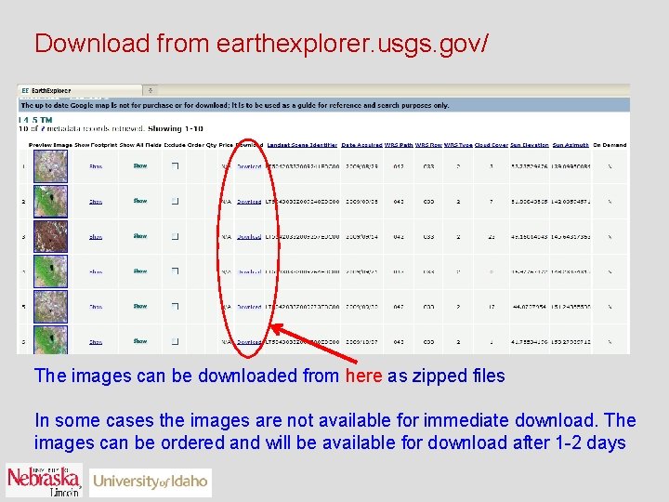Show all fields for row 2
The image size is (669, 502).
click(x=140, y=201)
